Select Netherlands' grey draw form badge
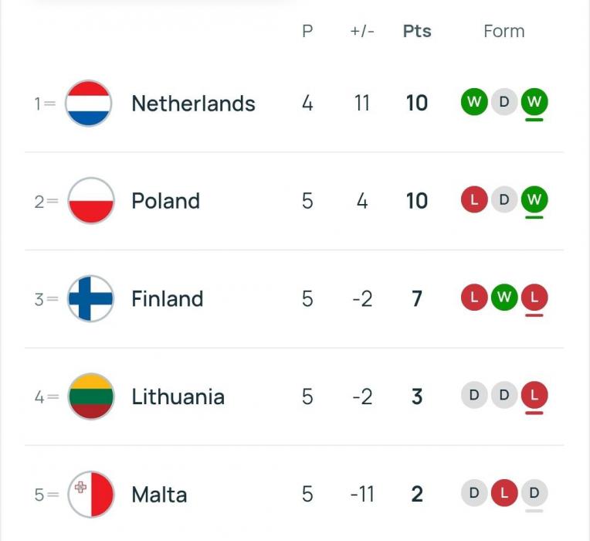 coord(504,102)
